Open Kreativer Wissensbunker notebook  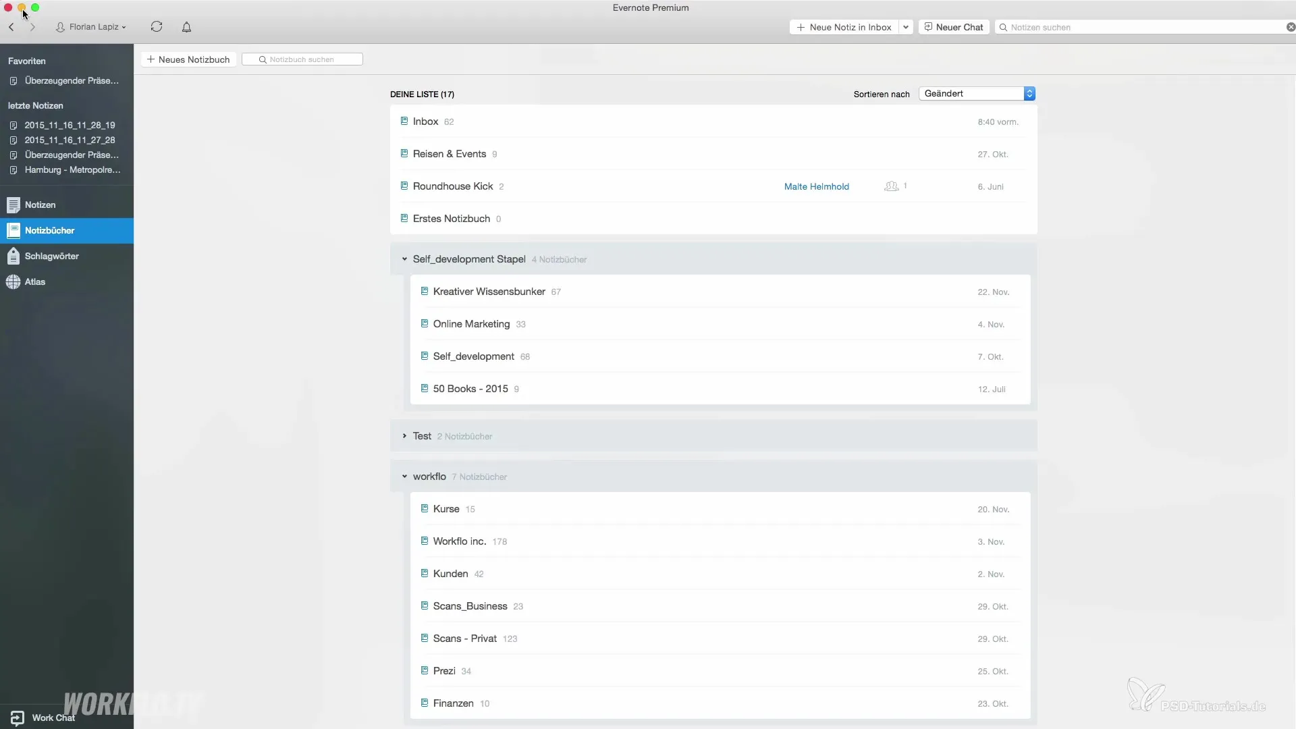pyautogui.click(x=720, y=292)
